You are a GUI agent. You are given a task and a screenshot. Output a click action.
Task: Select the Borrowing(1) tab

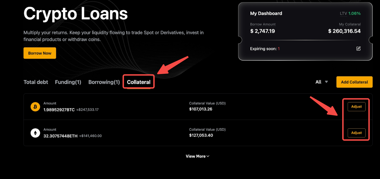click(104, 82)
